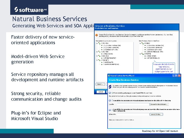Click the Natural Business Service Wizard title icon
The height and width of the screenshot is (138, 184).
click(x=109, y=76)
